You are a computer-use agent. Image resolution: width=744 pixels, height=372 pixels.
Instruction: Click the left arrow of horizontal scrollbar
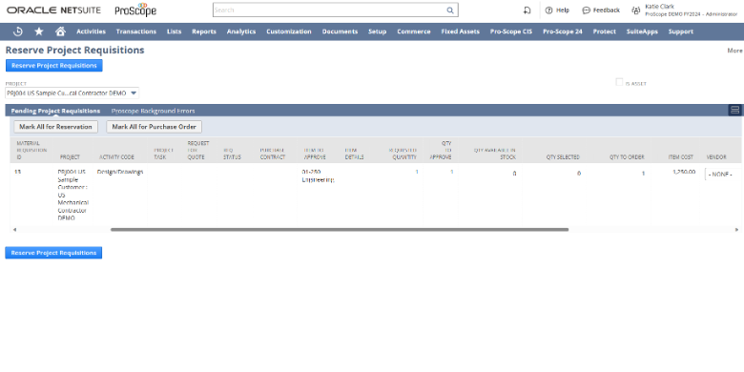tap(14, 230)
